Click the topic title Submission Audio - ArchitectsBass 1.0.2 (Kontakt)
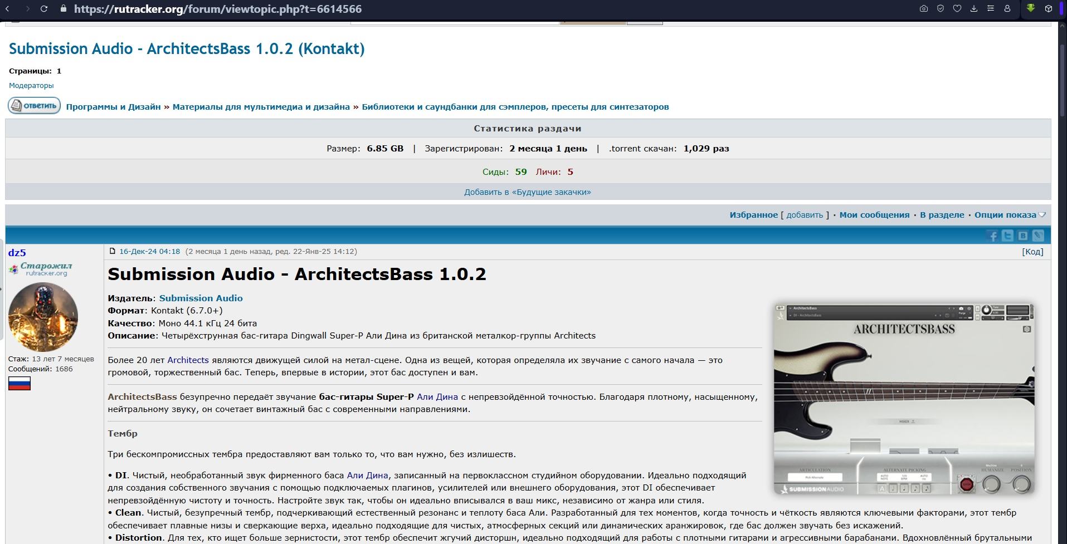This screenshot has width=1067, height=544. click(187, 49)
